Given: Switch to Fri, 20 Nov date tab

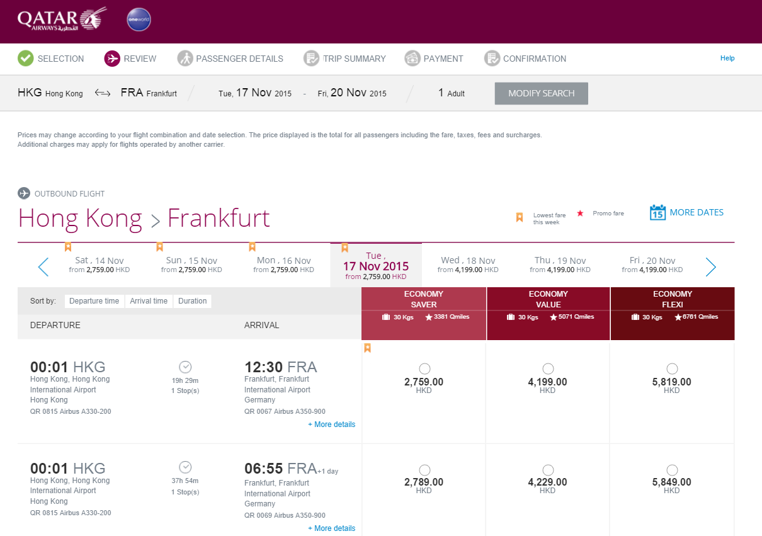Looking at the screenshot, I should click(652, 265).
